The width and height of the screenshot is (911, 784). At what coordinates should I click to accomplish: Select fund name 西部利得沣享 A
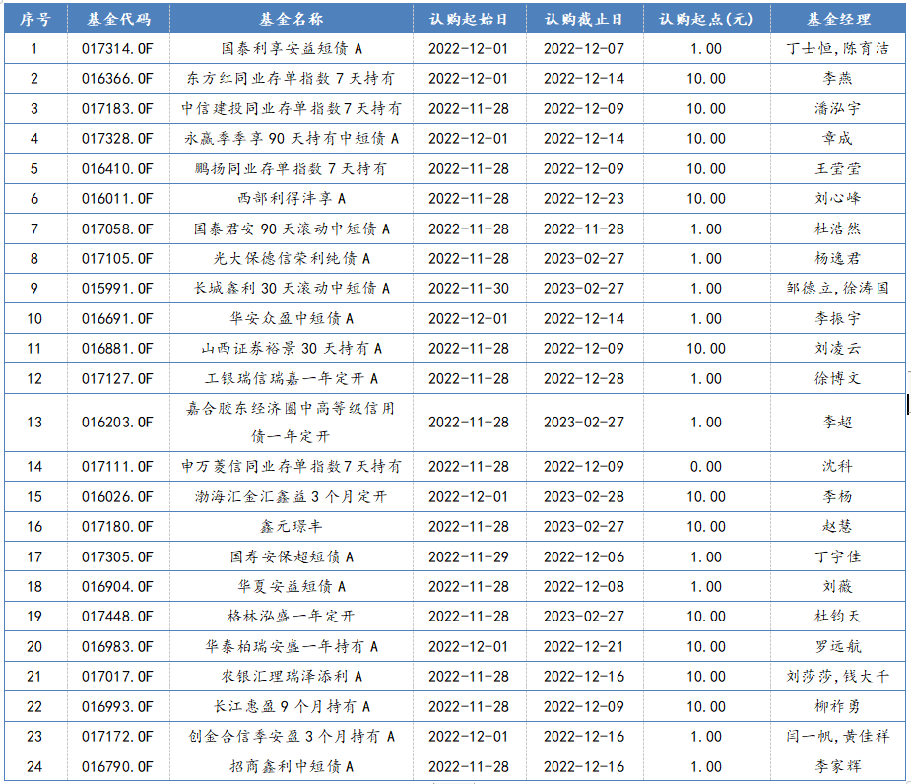(292, 199)
